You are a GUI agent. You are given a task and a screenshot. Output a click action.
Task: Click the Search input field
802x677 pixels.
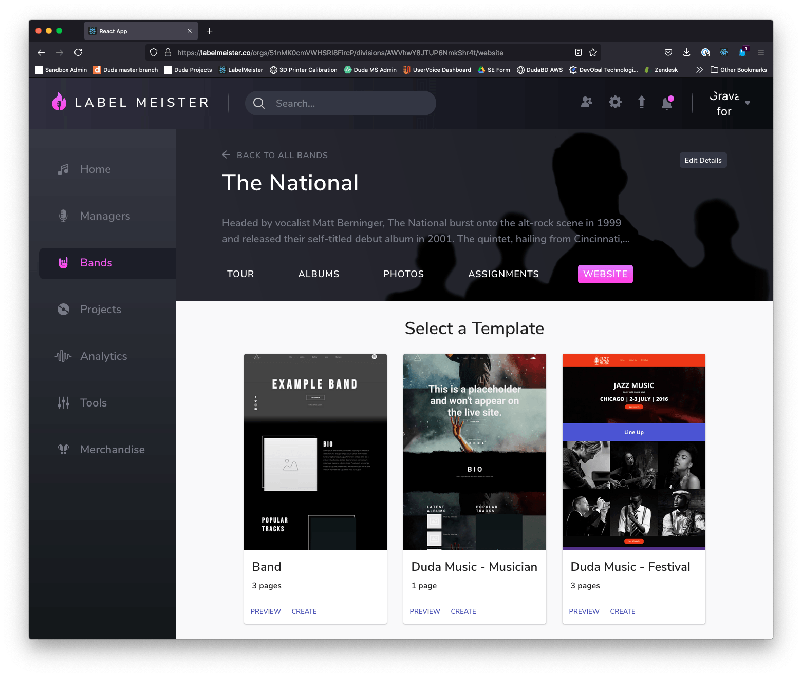(341, 103)
